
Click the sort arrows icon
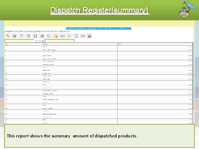pos(35,36)
